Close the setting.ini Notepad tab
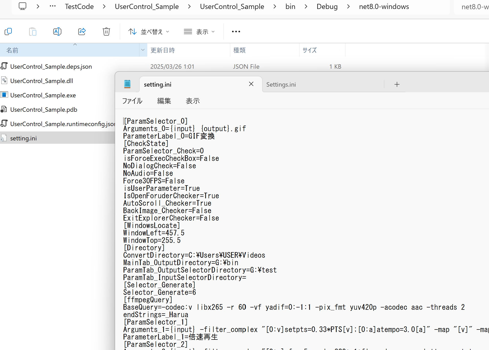Screen dimensions: 489x350 pyautogui.click(x=251, y=84)
